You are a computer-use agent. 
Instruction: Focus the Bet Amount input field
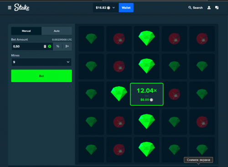pos(32,47)
